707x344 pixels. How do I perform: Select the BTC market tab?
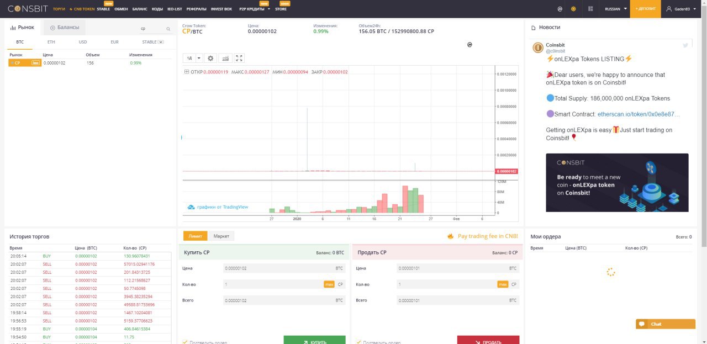(20, 42)
